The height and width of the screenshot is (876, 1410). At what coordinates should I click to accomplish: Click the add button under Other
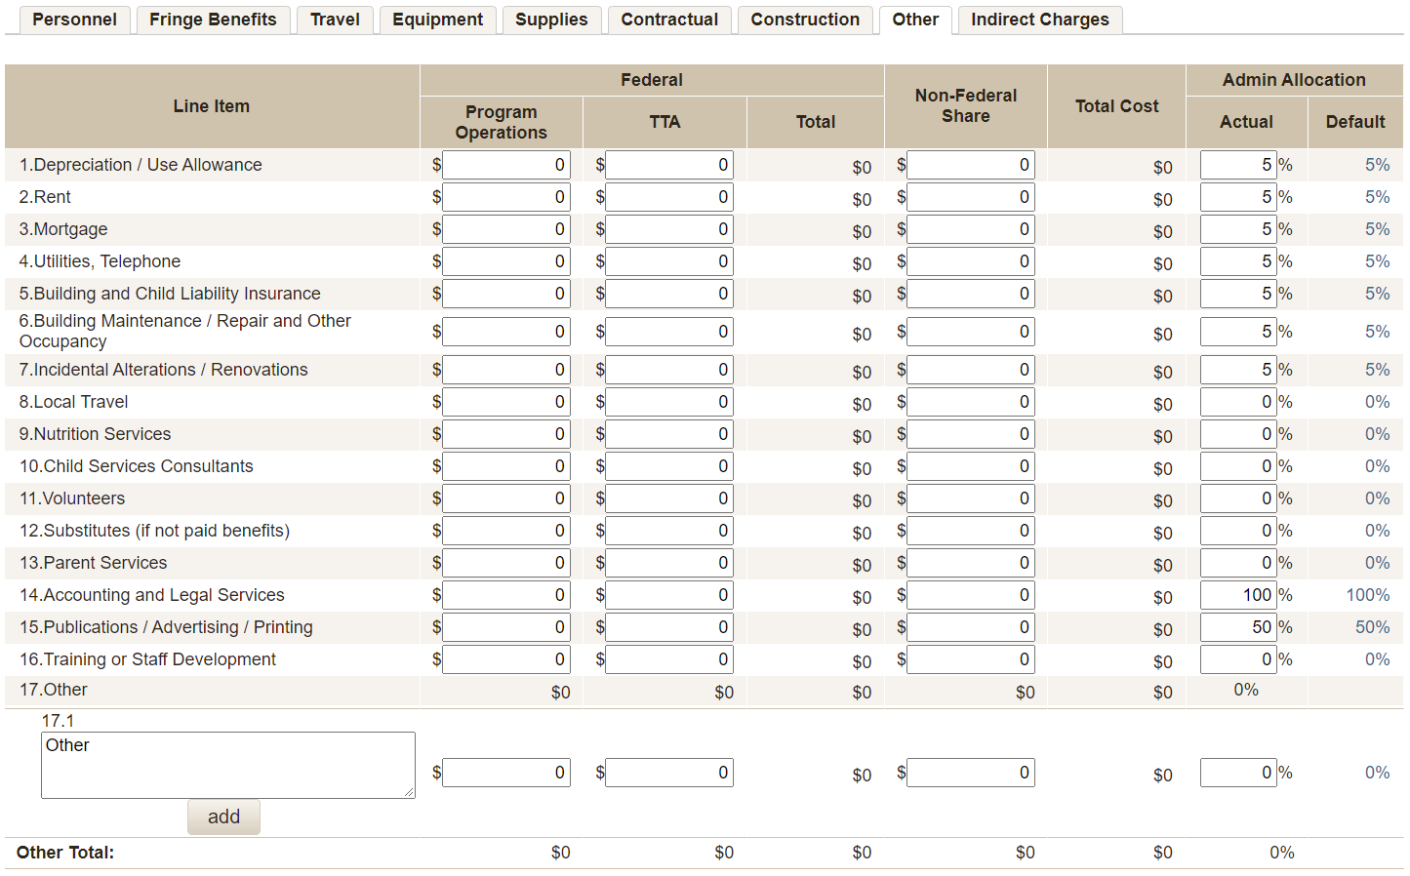pyautogui.click(x=223, y=816)
